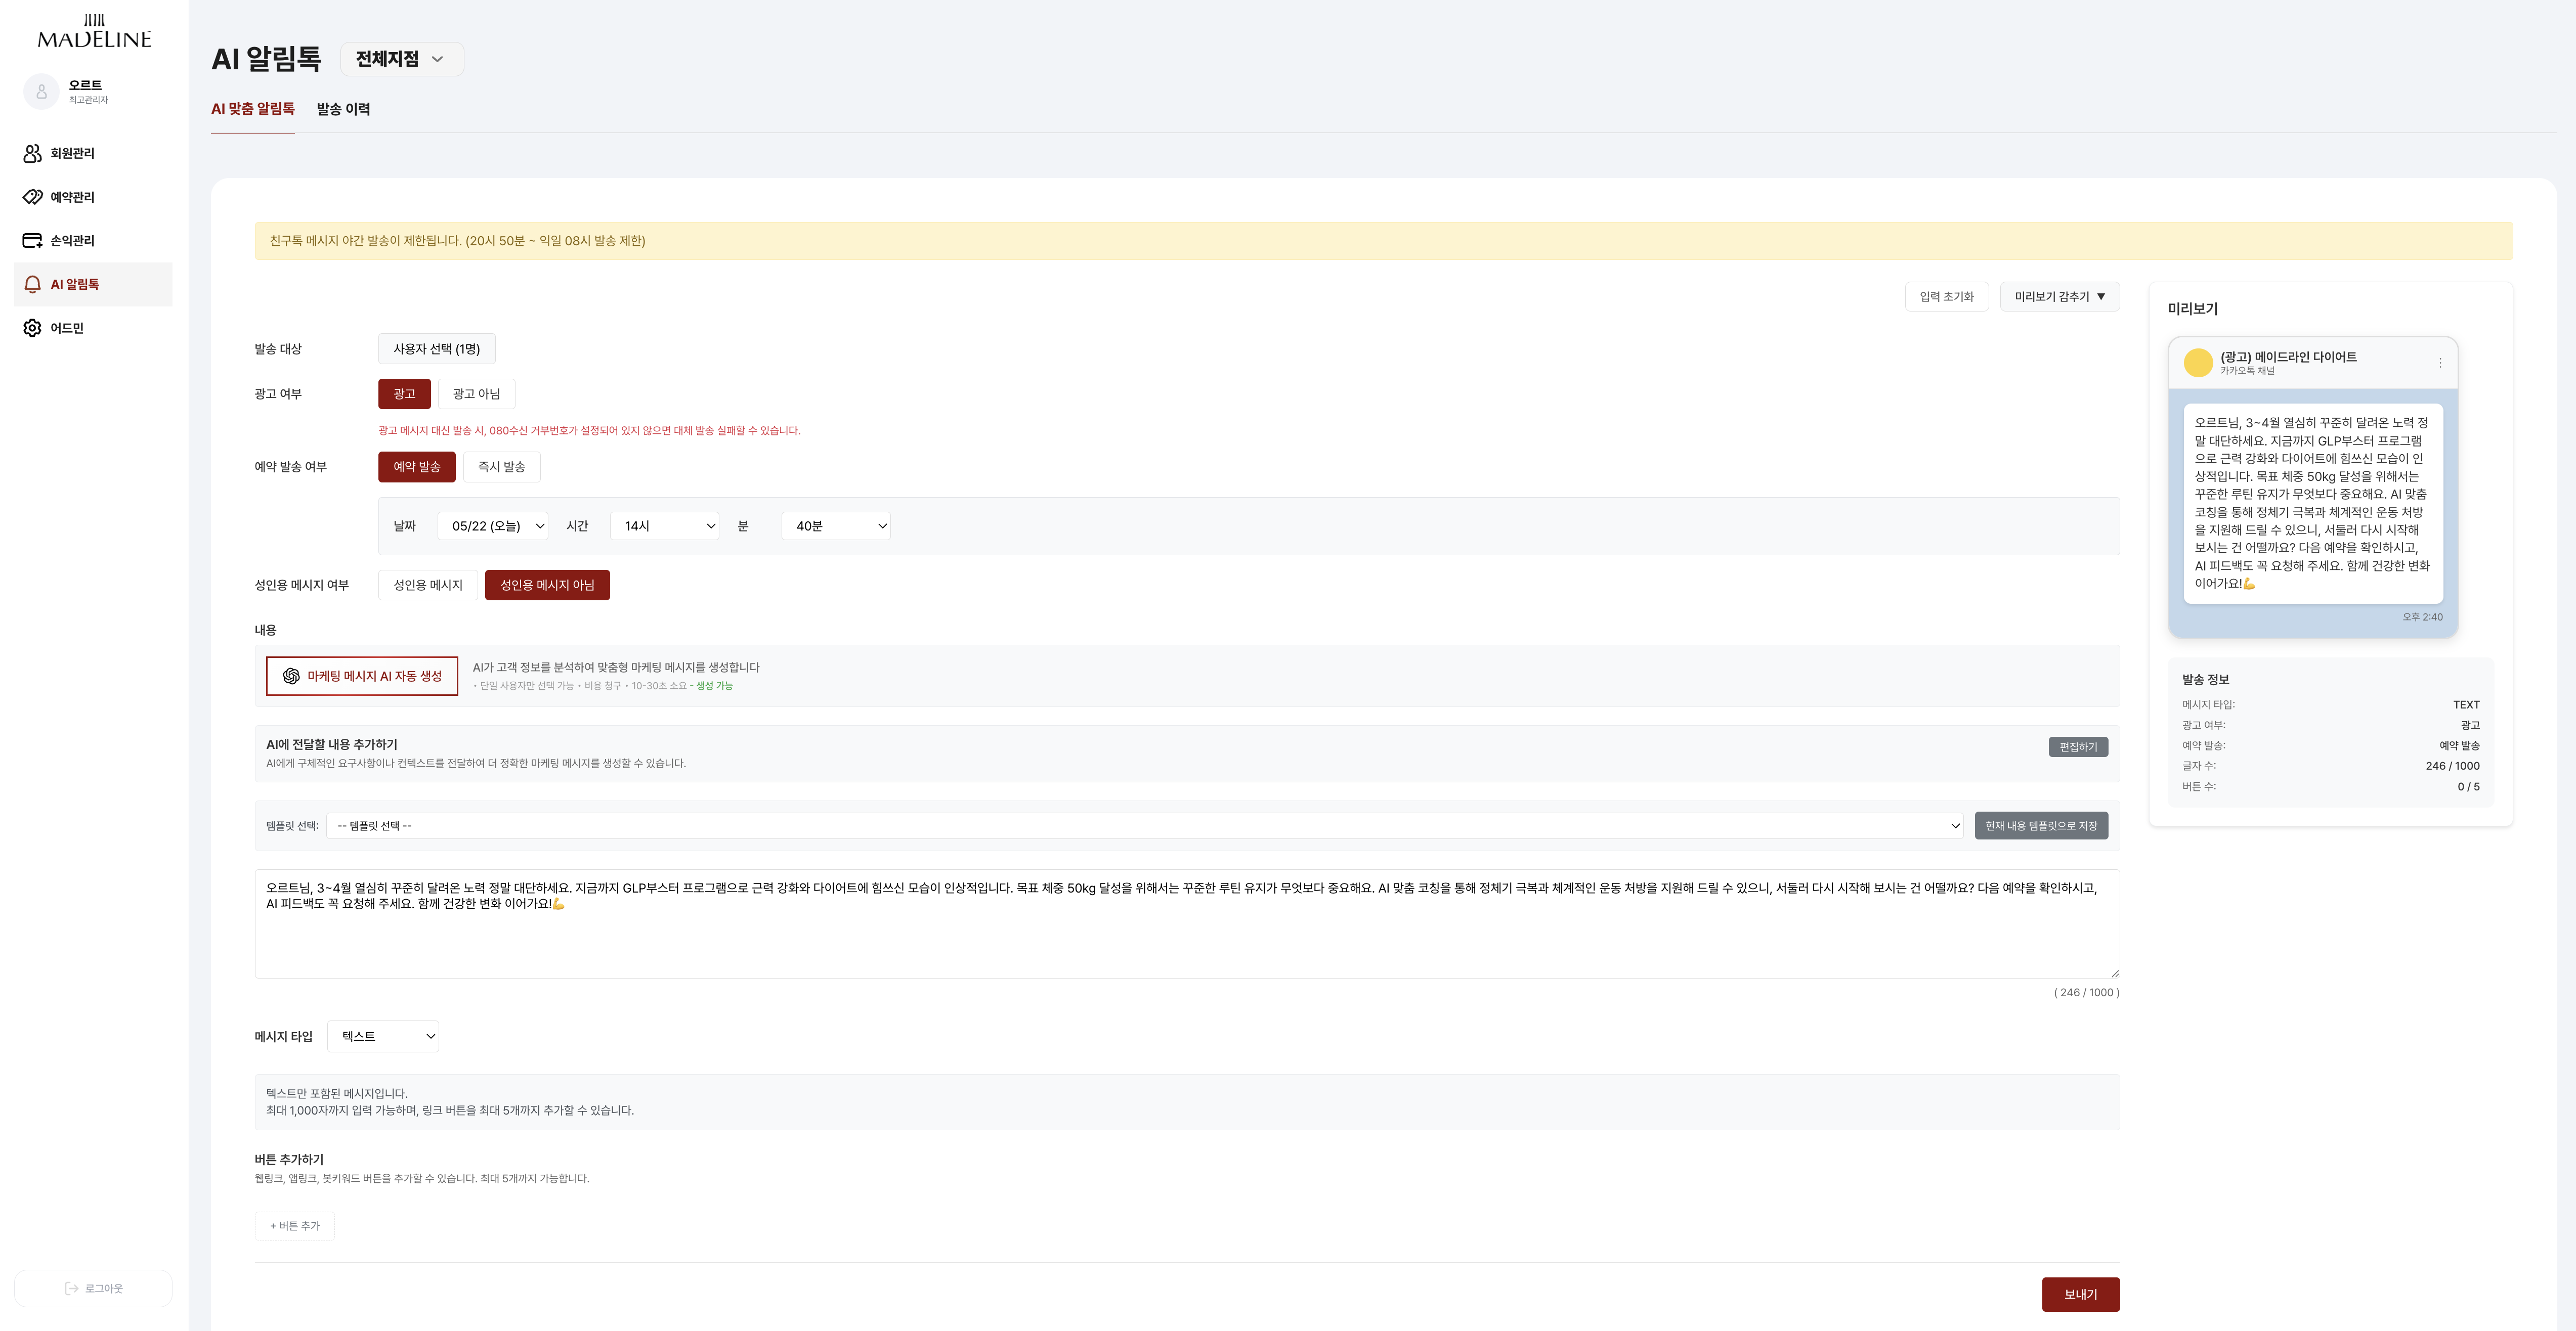Click the three-dot menu in preview header
The height and width of the screenshot is (1331, 2576).
2440,363
